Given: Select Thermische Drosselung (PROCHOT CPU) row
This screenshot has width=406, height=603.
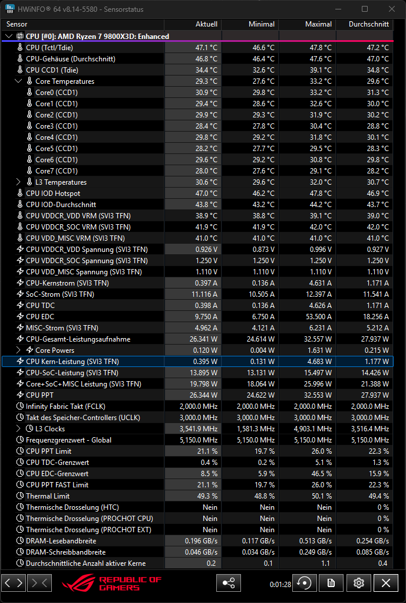Looking at the screenshot, I should pyautogui.click(x=198, y=518).
